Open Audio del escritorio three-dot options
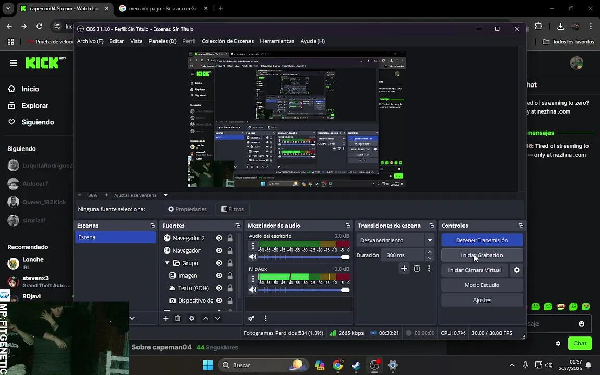 [x=253, y=246]
